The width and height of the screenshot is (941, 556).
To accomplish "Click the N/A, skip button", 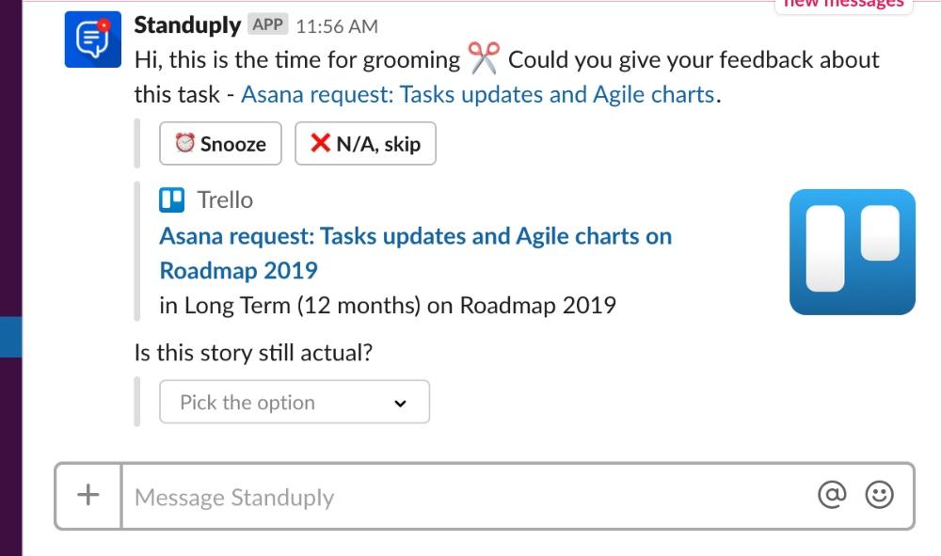I will pyautogui.click(x=365, y=143).
